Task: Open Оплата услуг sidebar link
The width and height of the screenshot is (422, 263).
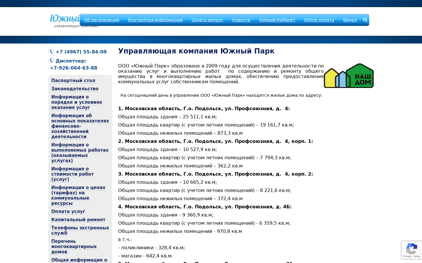Action: [x=68, y=212]
